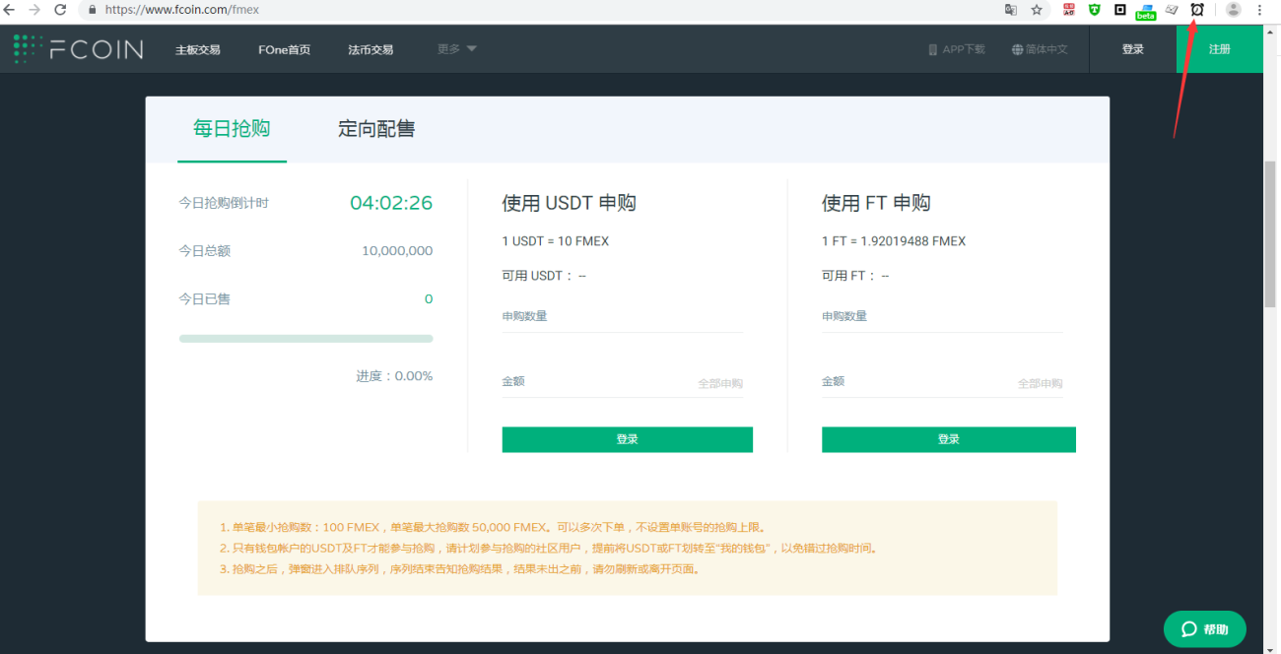Select the 每日抢购 tab
Image resolution: width=1281 pixels, height=654 pixels.
point(232,129)
